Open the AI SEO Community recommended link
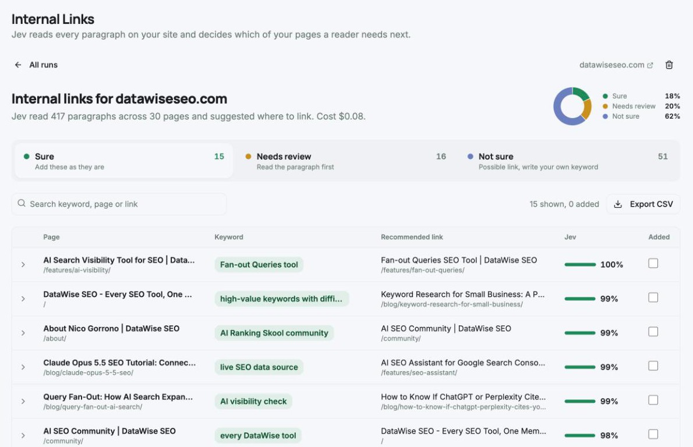Image resolution: width=693 pixels, height=447 pixels. pyautogui.click(x=446, y=328)
